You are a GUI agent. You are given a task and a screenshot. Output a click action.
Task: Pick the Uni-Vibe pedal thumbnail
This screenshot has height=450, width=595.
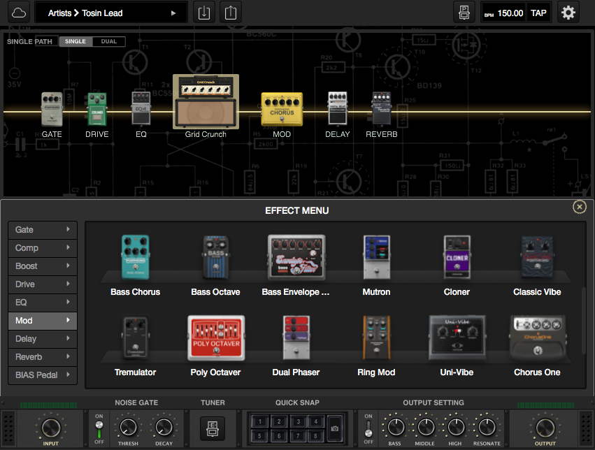click(457, 337)
